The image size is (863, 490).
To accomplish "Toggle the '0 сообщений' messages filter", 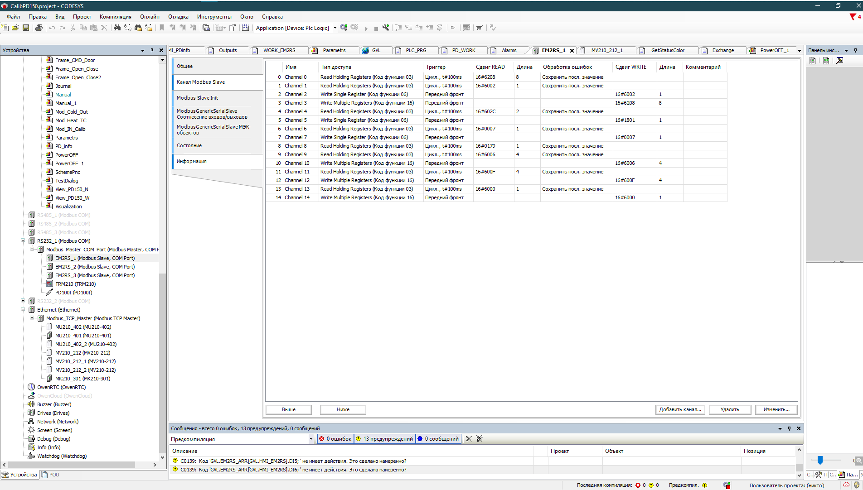I will tap(438, 439).
